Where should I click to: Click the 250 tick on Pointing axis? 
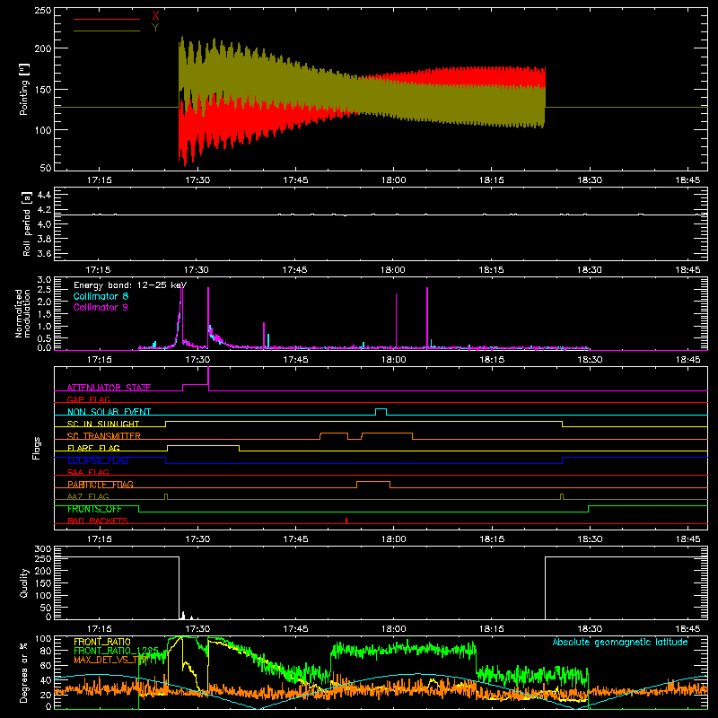click(x=42, y=10)
